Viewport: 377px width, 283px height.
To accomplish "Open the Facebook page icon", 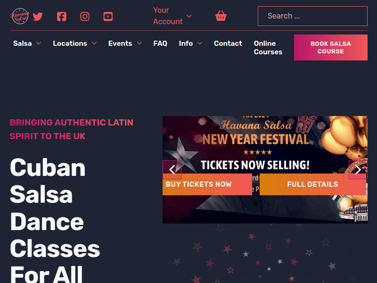I will coord(61,16).
